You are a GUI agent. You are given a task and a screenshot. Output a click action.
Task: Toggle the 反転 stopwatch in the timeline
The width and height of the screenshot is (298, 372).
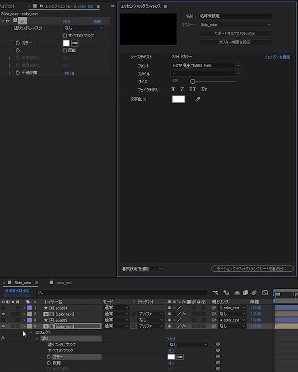(x=49, y=363)
